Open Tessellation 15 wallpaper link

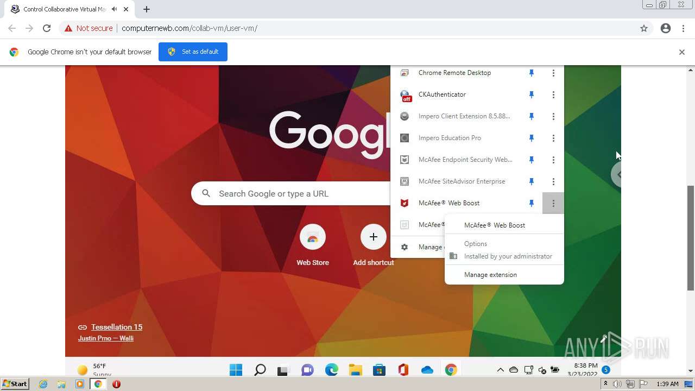tap(117, 327)
